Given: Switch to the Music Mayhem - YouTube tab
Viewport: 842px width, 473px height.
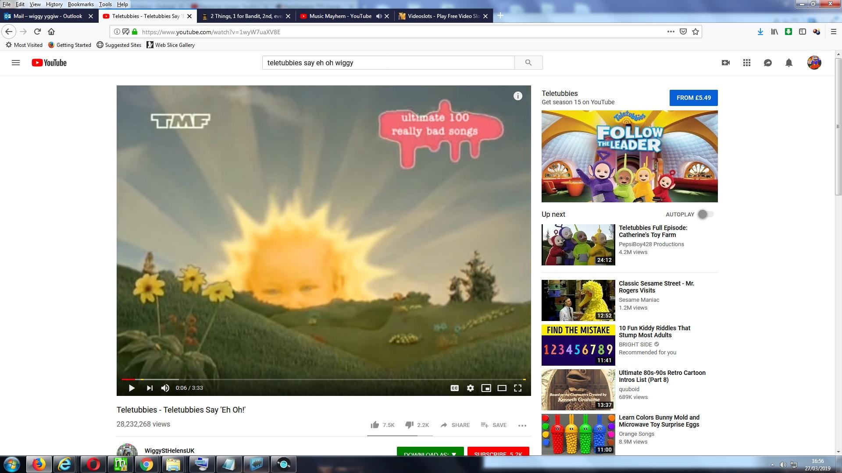Looking at the screenshot, I should coord(340,16).
